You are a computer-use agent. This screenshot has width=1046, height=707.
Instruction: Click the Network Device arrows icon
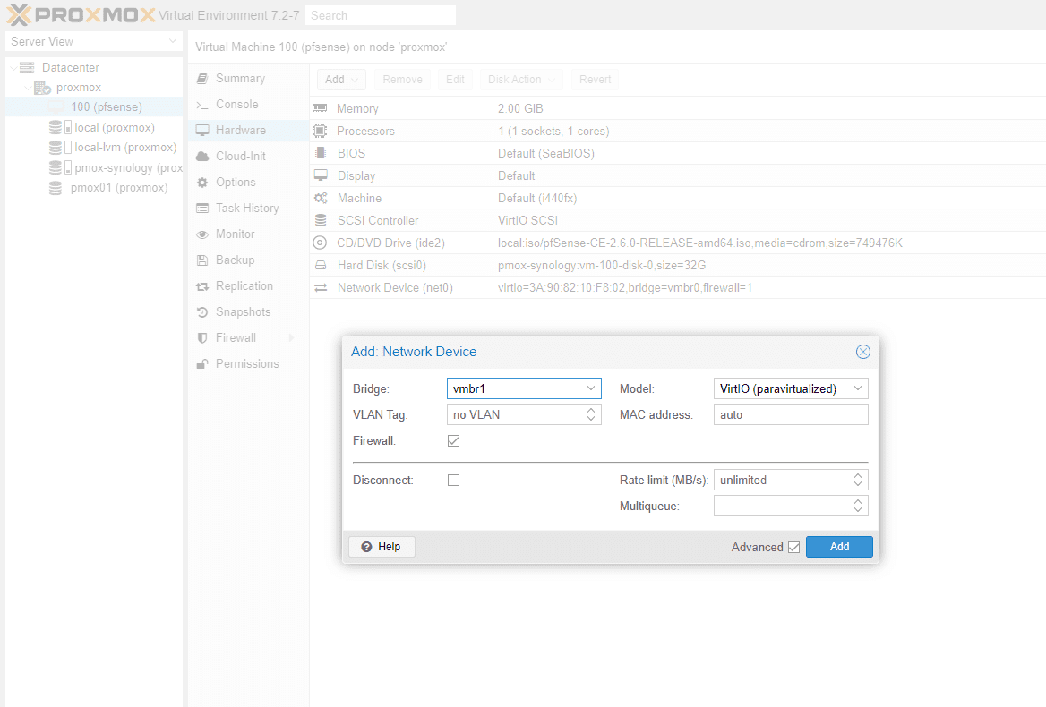321,288
